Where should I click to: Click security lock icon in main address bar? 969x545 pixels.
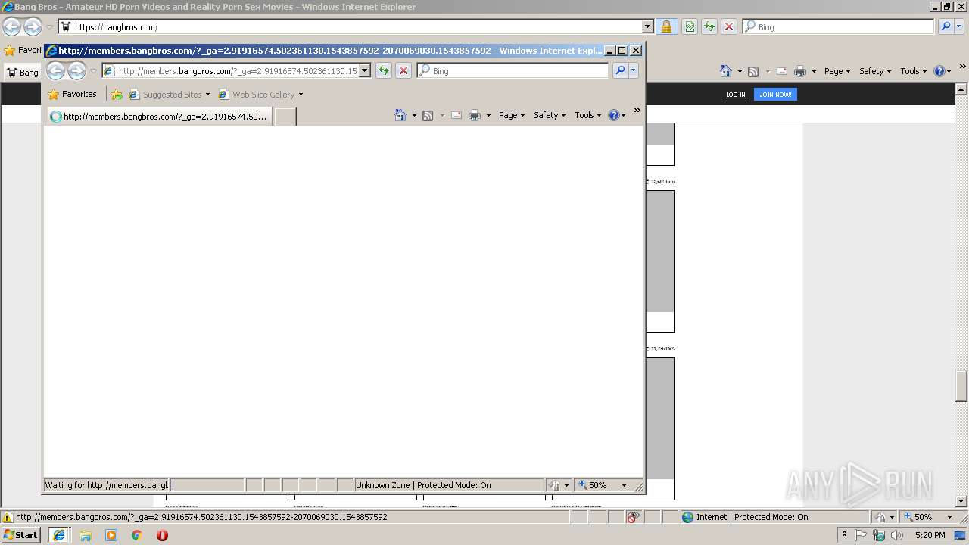[x=666, y=26]
